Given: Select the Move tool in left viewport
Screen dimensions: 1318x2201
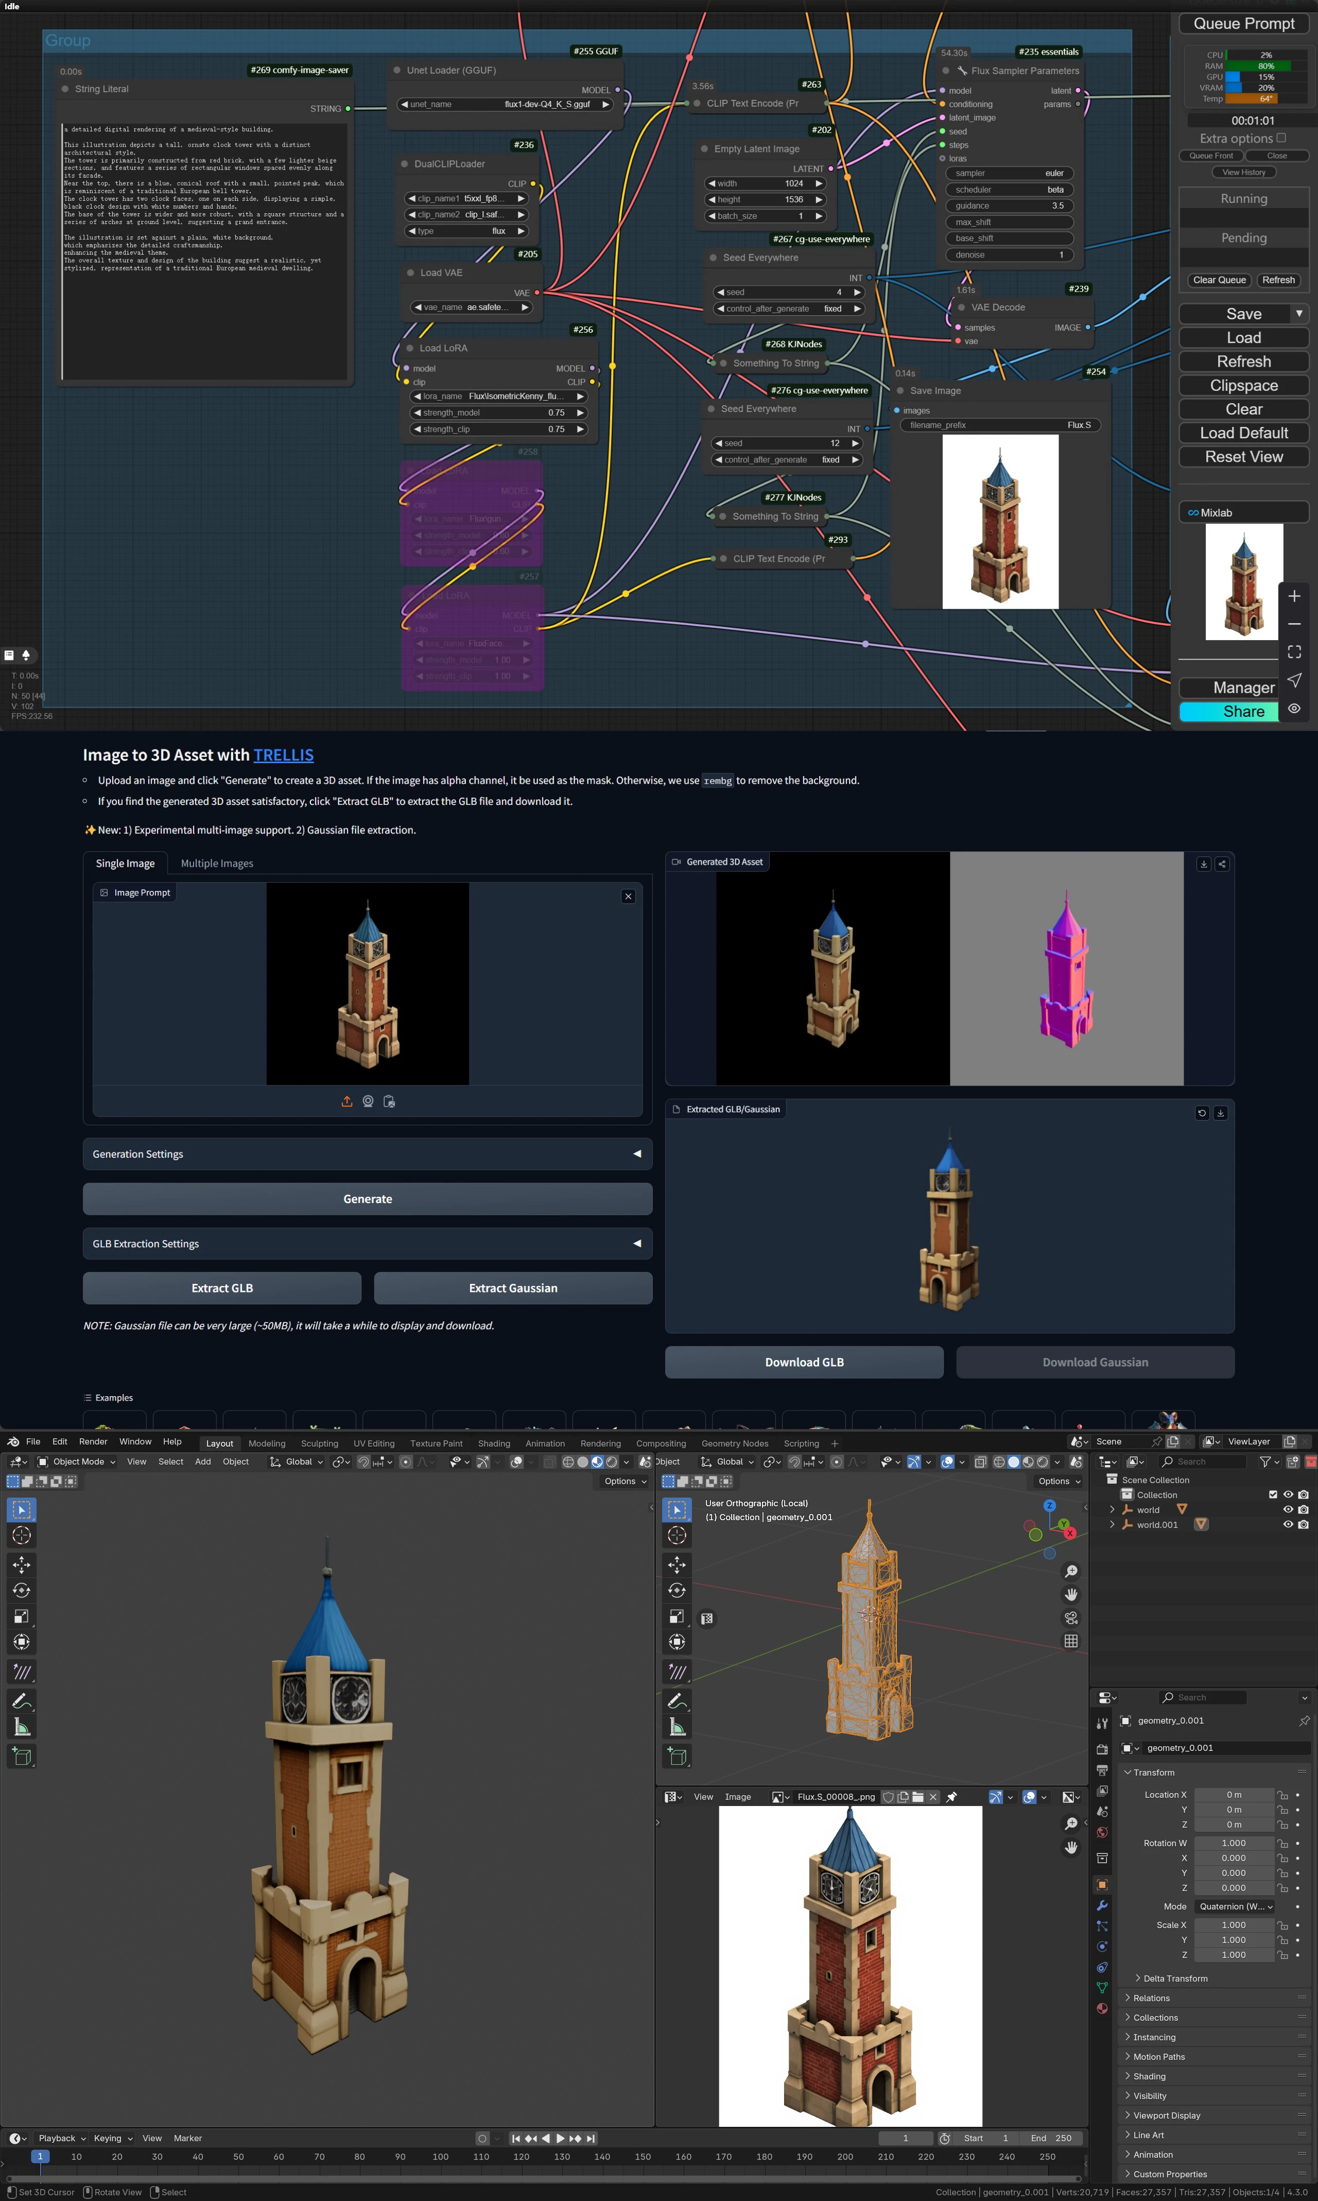Looking at the screenshot, I should [x=22, y=1565].
